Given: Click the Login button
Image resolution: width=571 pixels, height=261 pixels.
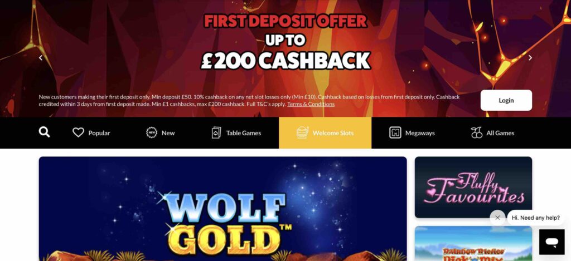Looking at the screenshot, I should [x=506, y=100].
